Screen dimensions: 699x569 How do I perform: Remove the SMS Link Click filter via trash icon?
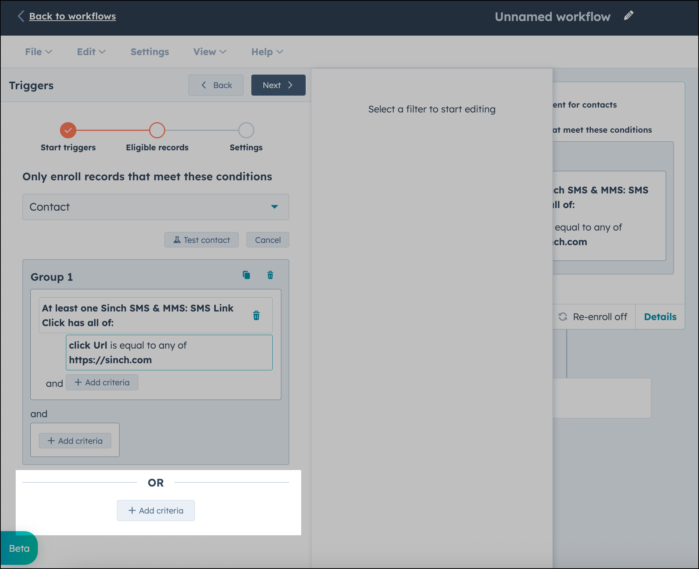(x=257, y=316)
